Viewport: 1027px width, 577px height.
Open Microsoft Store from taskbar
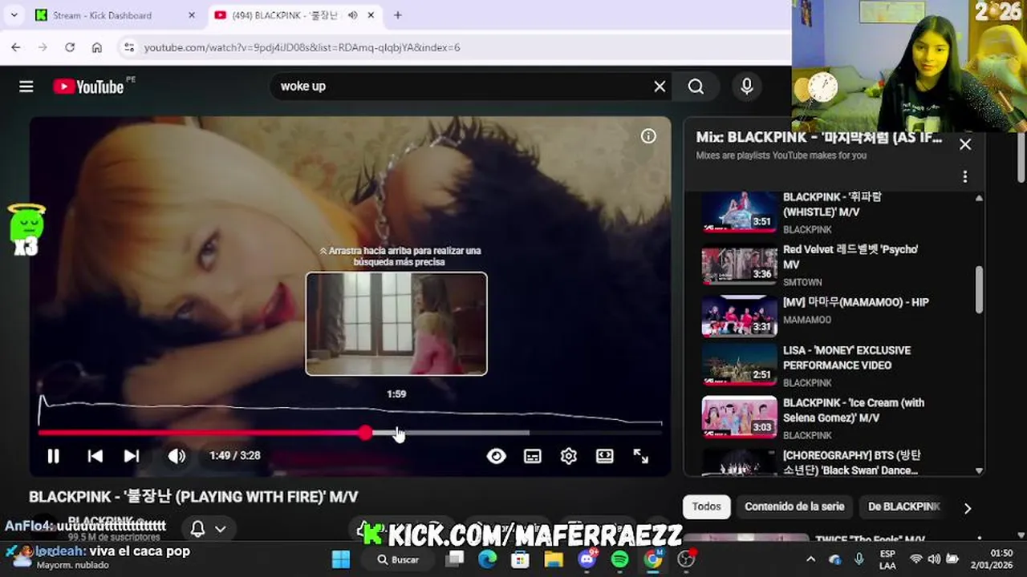[x=521, y=559]
